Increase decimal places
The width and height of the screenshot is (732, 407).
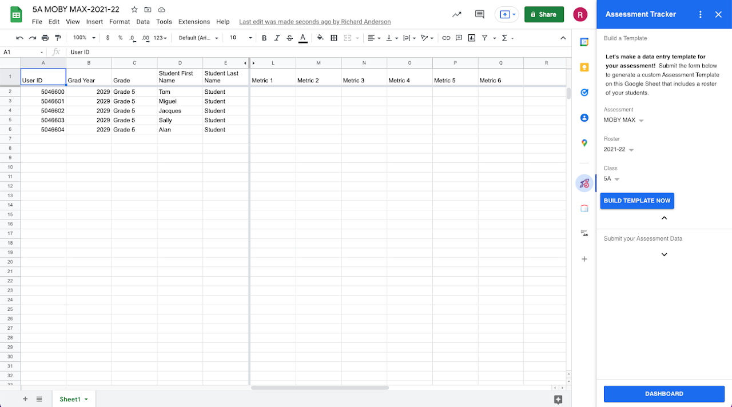[145, 38]
